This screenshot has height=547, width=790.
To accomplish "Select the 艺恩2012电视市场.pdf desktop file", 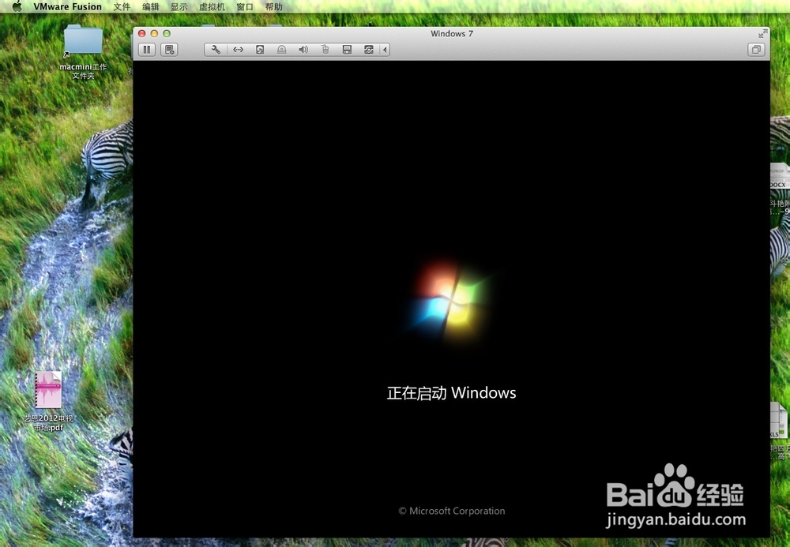I will 48,400.
